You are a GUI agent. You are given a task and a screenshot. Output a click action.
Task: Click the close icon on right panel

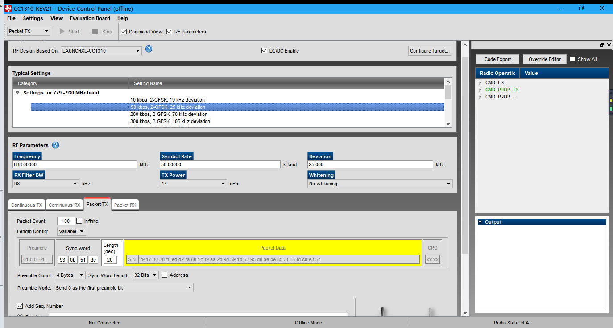point(608,45)
